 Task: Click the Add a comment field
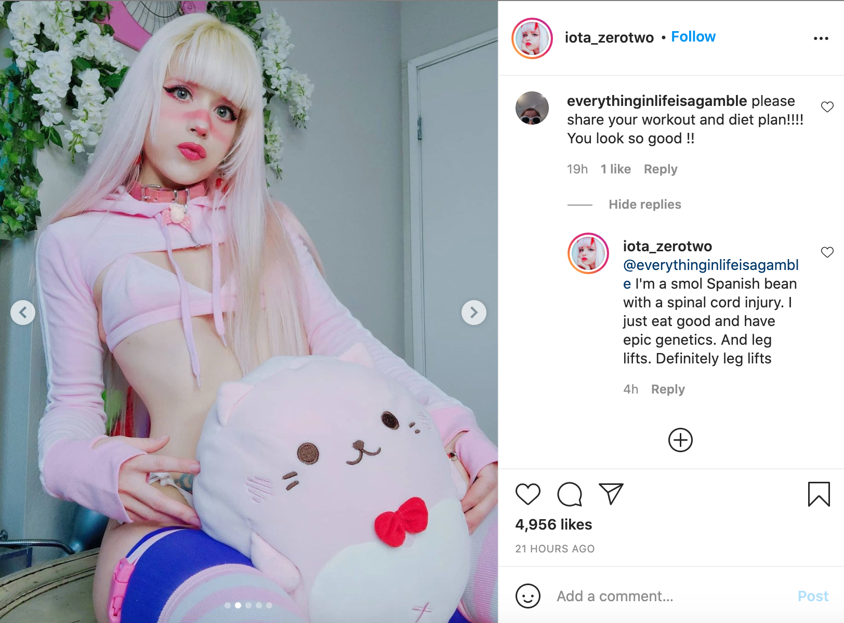670,596
